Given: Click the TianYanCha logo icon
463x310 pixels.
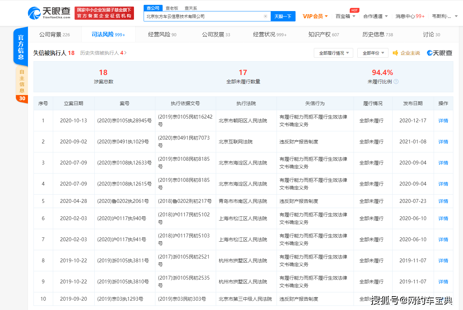Looking at the screenshot, I should click(35, 13).
